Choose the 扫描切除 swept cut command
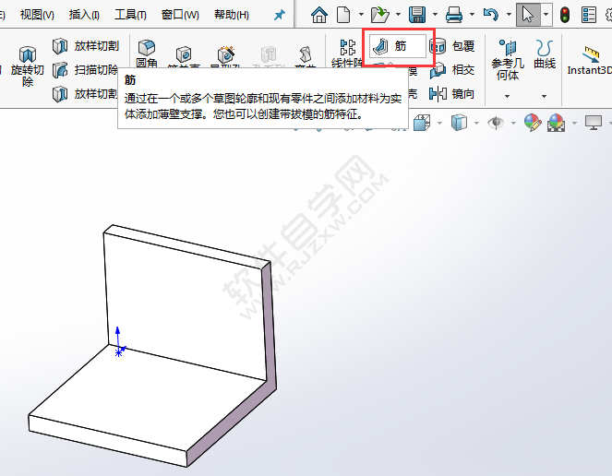Viewport: 612px width, 476px height. (85, 70)
